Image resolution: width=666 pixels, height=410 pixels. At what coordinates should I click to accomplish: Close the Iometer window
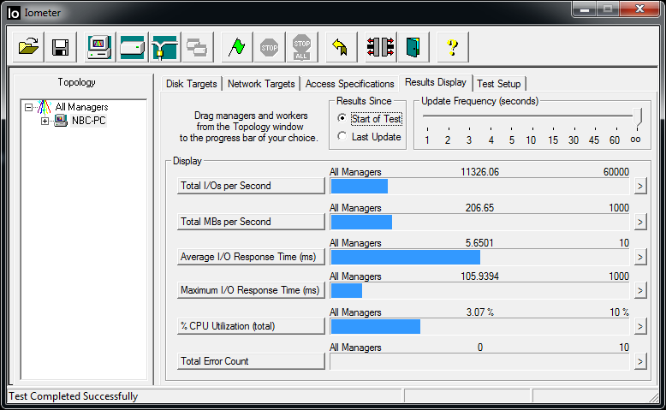point(639,9)
